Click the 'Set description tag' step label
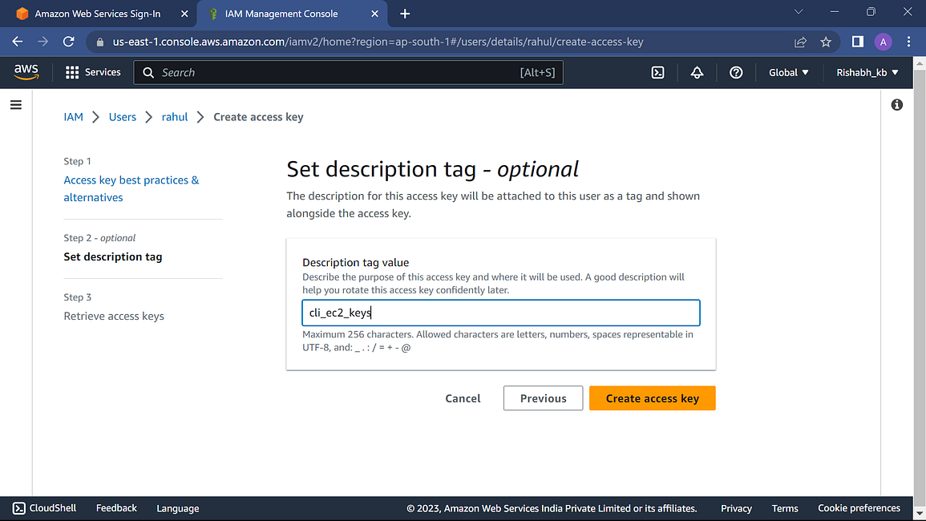926x521 pixels. click(113, 257)
